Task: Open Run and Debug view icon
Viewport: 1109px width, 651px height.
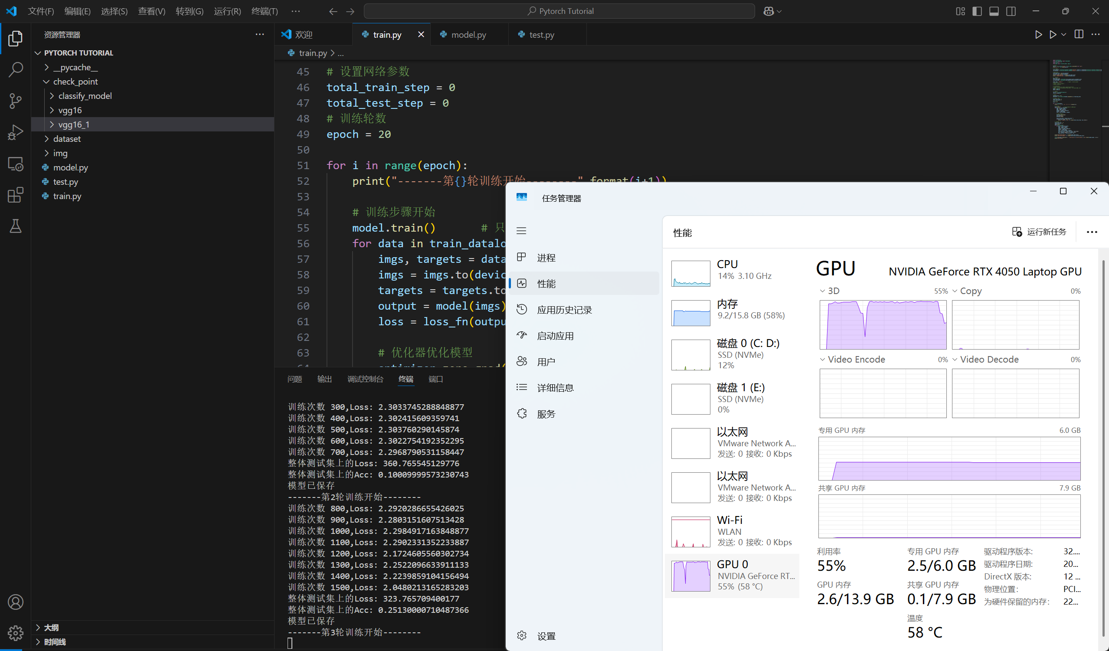Action: pos(16,132)
